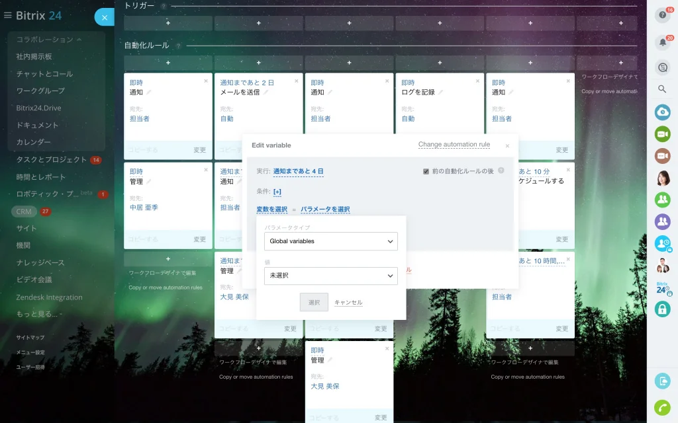
Task: Click the search magnifier icon in right sidebar
Action: pyautogui.click(x=662, y=89)
